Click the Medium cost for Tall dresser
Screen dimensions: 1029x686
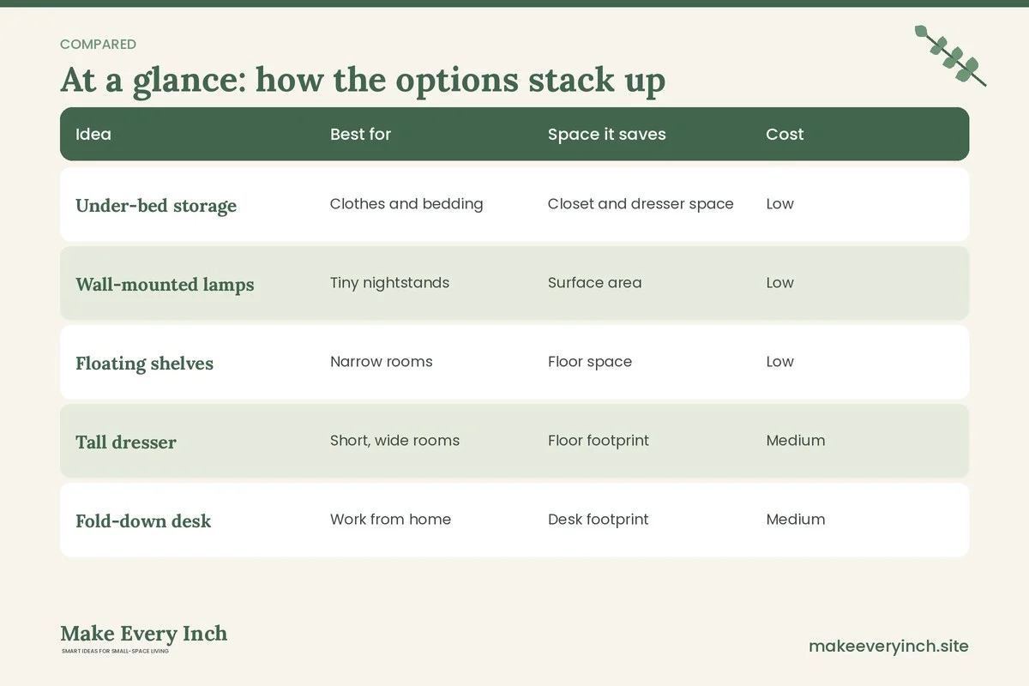pos(796,441)
